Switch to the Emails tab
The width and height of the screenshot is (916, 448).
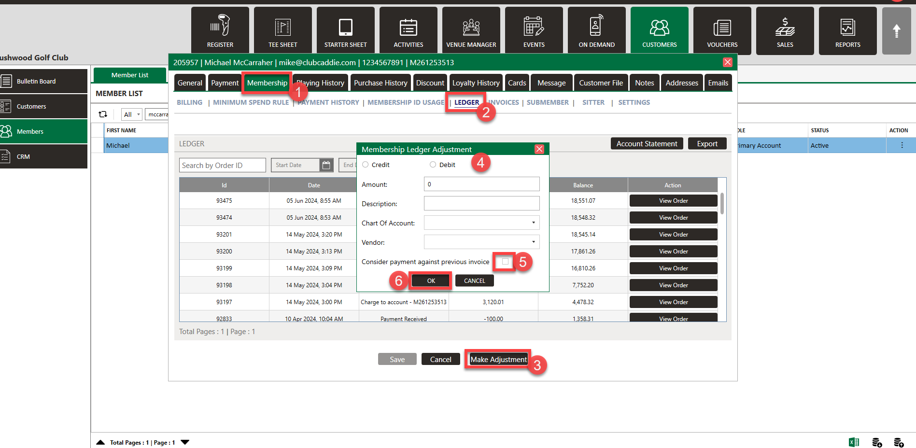click(x=718, y=83)
